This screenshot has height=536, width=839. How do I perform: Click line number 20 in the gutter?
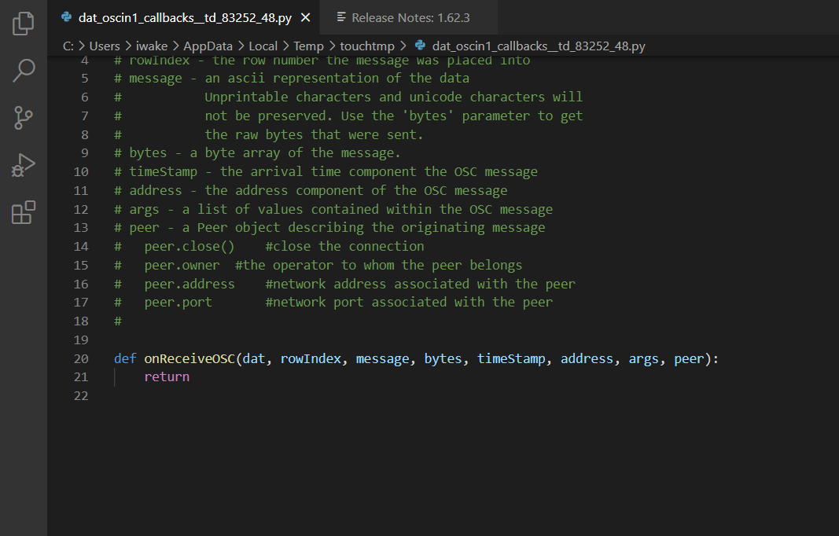[81, 358]
